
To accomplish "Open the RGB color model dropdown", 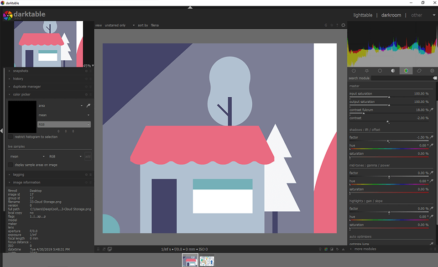I will [x=64, y=124].
